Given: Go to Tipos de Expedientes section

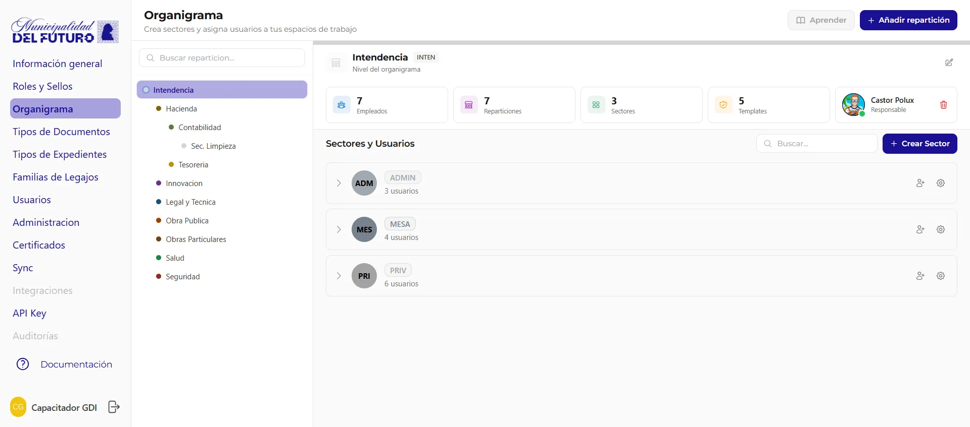Looking at the screenshot, I should (60, 154).
